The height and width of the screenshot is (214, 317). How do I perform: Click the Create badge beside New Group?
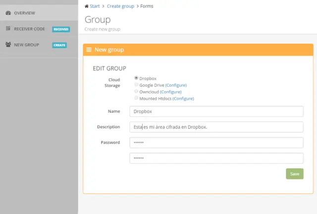click(x=59, y=45)
